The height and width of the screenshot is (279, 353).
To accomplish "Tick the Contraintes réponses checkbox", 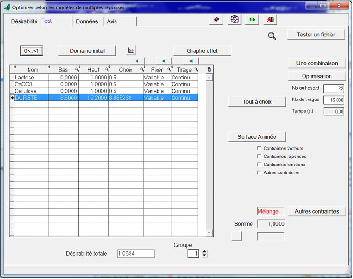I will coord(259,157).
